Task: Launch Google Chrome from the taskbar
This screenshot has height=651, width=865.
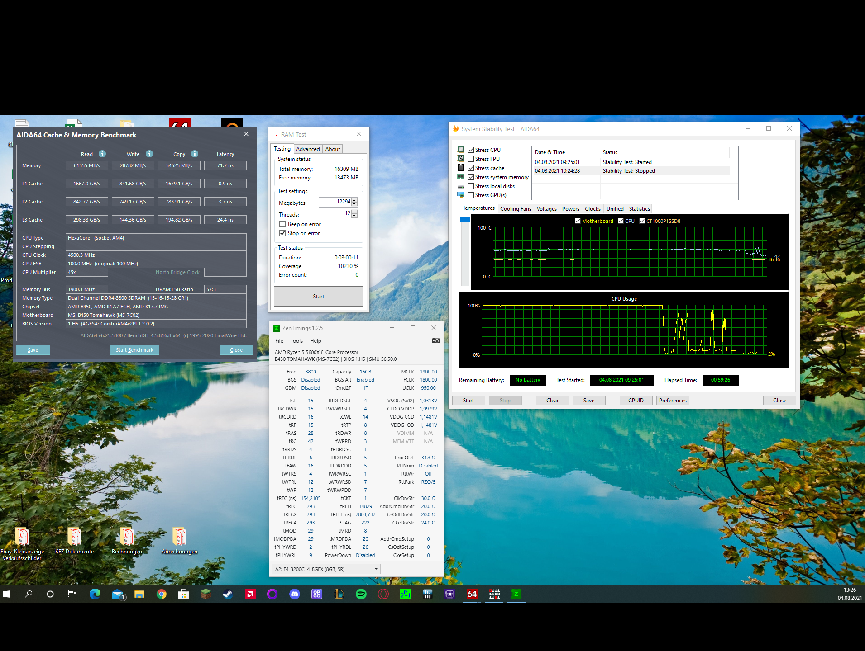Action: [161, 594]
